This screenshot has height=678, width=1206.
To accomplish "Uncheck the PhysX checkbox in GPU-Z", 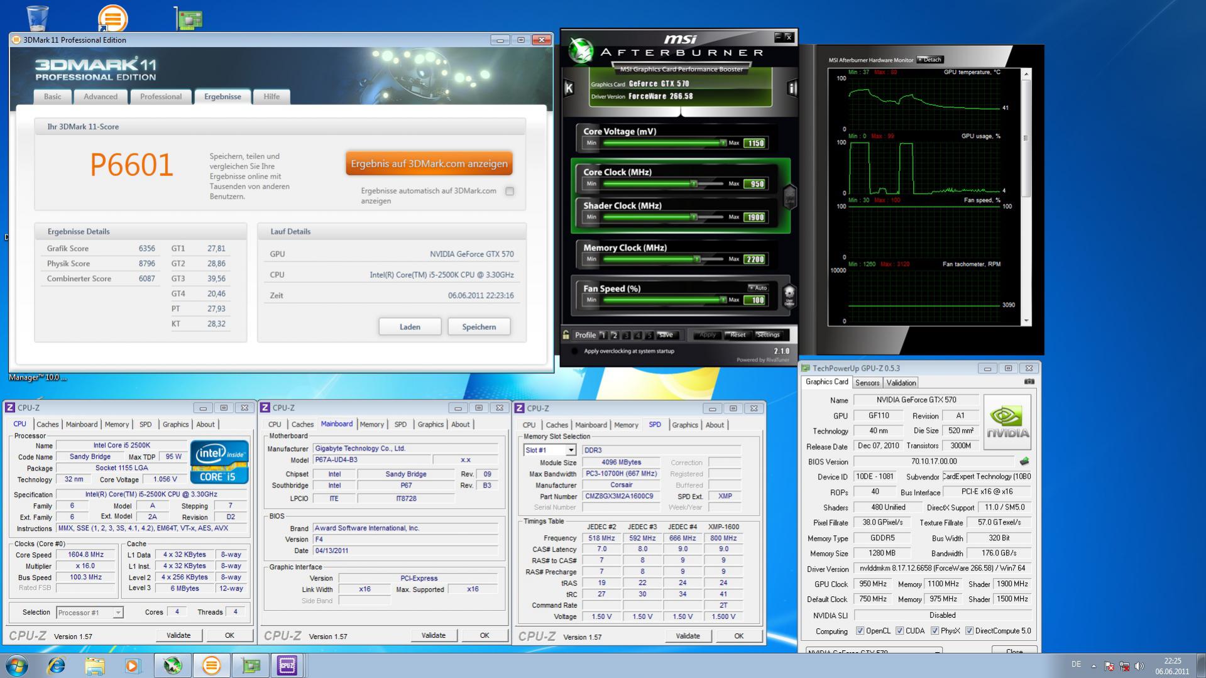I will tap(935, 631).
